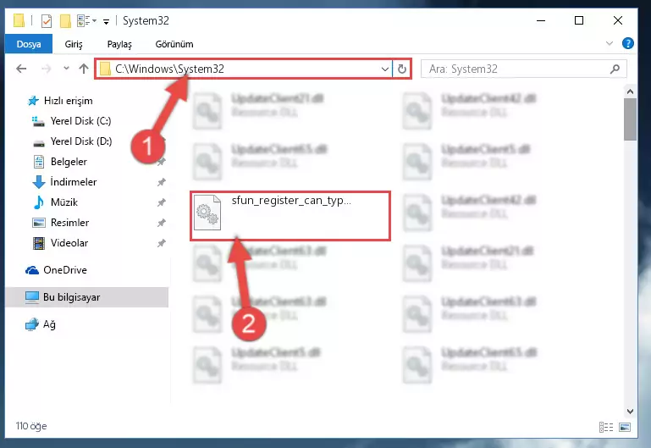Expand the ribbon with the chevron
The image size is (651, 448).
(x=609, y=43)
